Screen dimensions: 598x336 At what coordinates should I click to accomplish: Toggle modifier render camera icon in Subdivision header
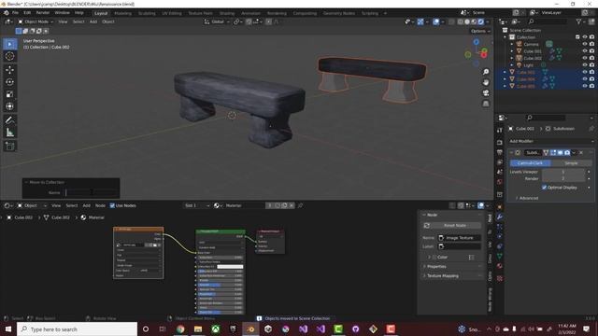pyautogui.click(x=567, y=153)
